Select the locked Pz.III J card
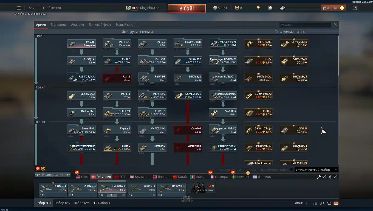The image size is (373, 211). 117,78
